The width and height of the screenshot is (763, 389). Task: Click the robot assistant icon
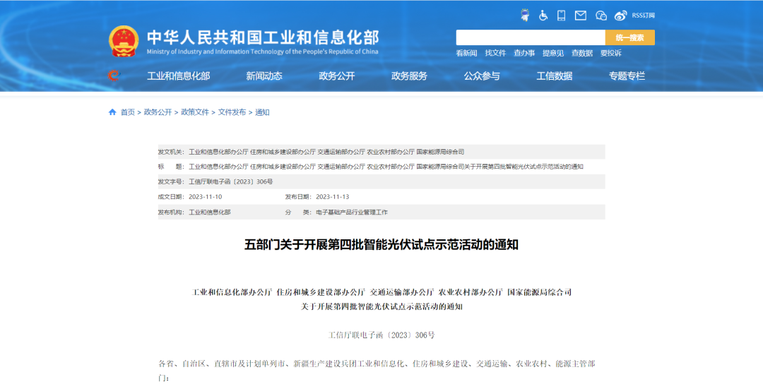coord(525,15)
